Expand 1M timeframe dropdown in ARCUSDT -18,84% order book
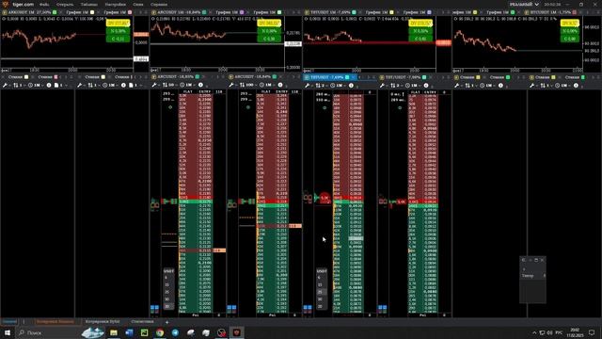Viewport: 602px width, 339px height. [267, 85]
